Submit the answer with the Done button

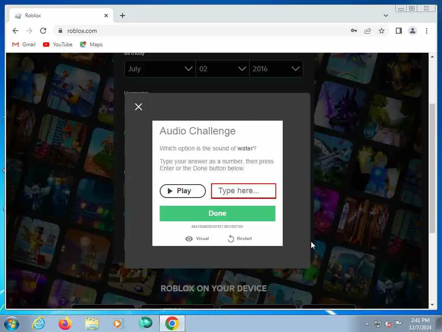[218, 214]
